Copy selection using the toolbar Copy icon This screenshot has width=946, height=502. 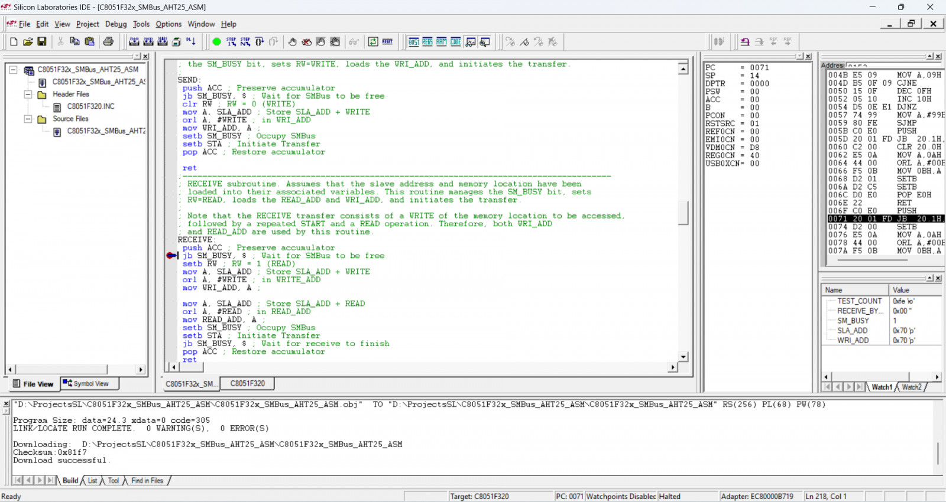(74, 42)
